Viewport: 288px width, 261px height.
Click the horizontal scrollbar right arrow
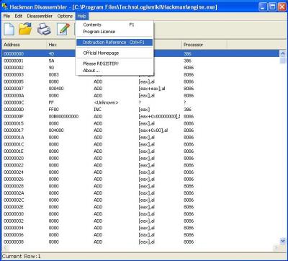276,247
